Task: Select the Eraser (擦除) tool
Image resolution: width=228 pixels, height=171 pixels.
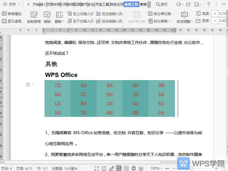Action: click(47, 17)
